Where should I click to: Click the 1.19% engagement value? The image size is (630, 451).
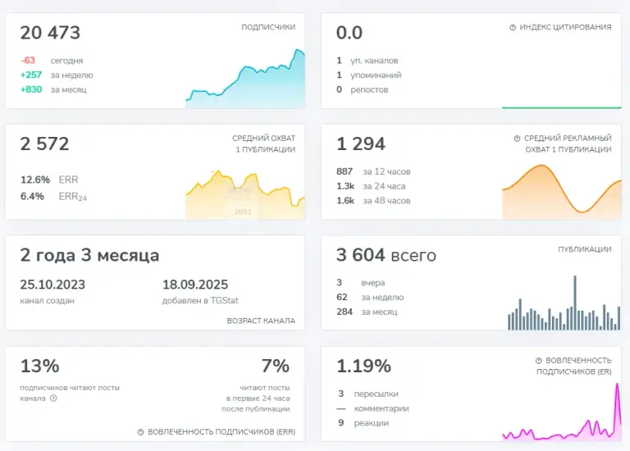[x=363, y=367]
